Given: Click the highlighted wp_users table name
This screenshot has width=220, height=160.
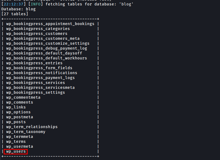Looking at the screenshot, I should coord(16,151).
